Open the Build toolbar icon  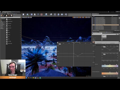tap(58, 14)
